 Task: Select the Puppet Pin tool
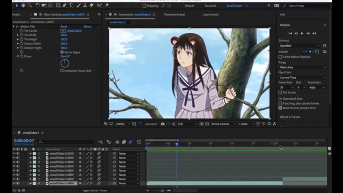107,5
